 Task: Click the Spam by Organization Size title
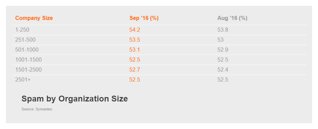point(75,99)
